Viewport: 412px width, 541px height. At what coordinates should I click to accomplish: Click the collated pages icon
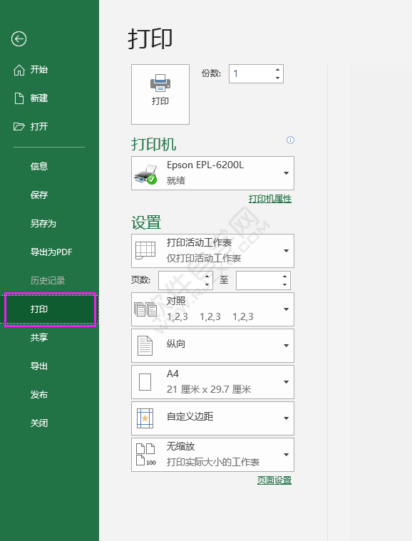click(x=145, y=309)
